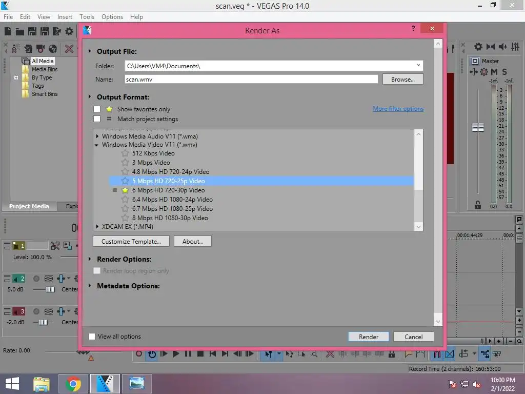Toggle Automatic Crossfades icon
The width and height of the screenshot is (525, 394).
pos(450,354)
